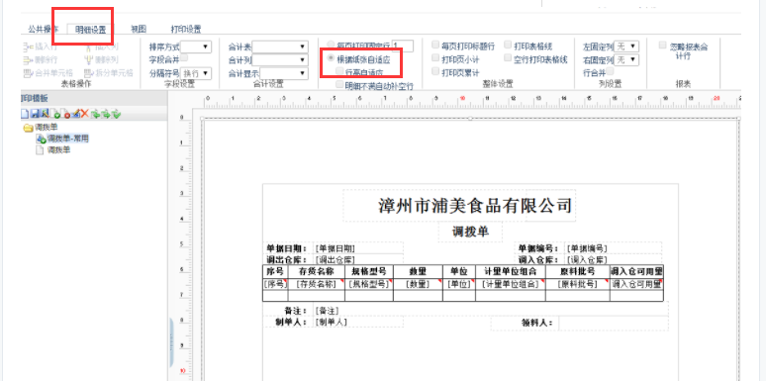
Task: Click the [序号] detail cell
Action: pyautogui.click(x=275, y=284)
